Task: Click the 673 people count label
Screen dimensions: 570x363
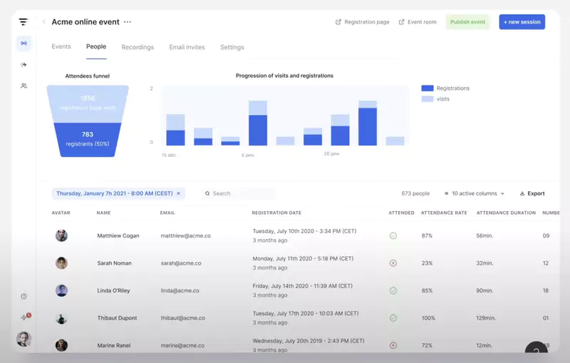Action: 415,193
